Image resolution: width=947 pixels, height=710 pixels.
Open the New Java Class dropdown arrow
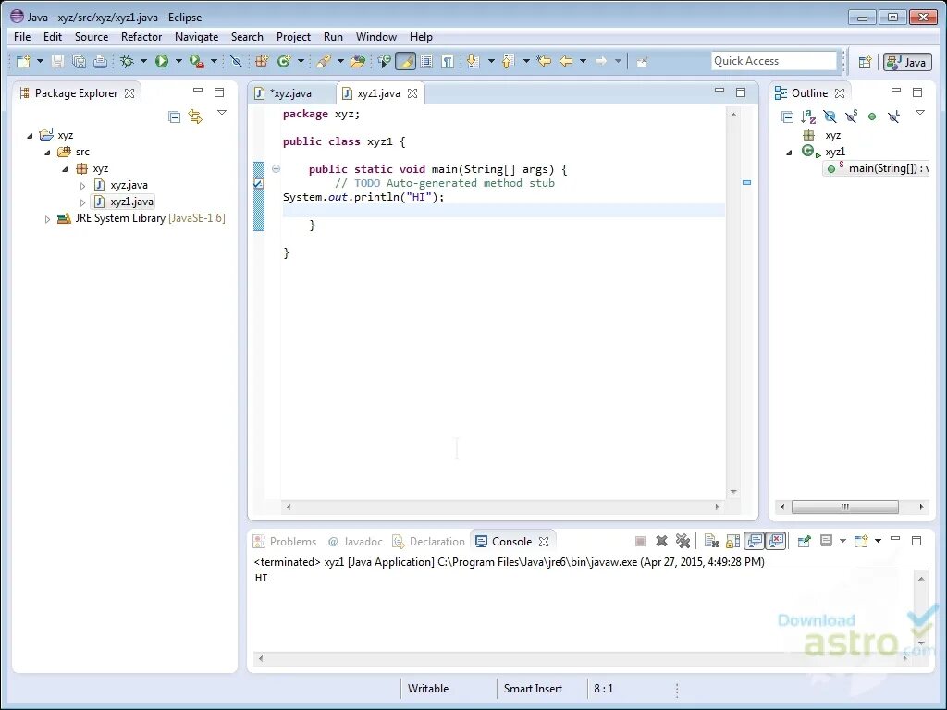(301, 61)
